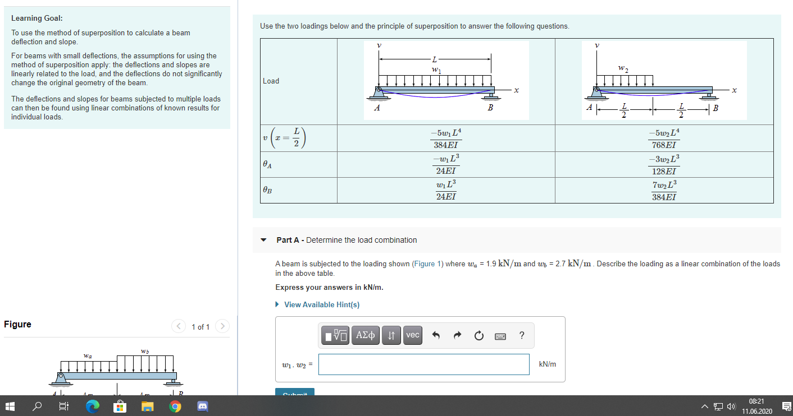Image resolution: width=793 pixels, height=416 pixels.
Task: Click the Submit button
Action: (x=294, y=393)
